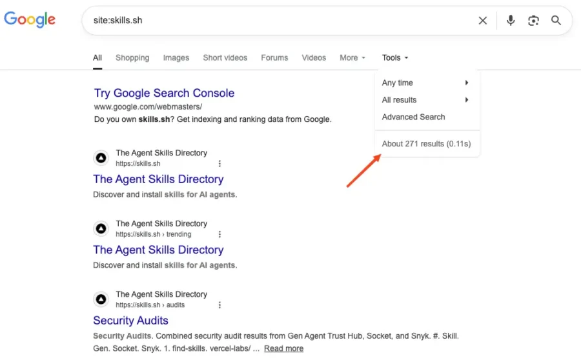
Task: Open the Security Audits result link
Action: coord(130,321)
